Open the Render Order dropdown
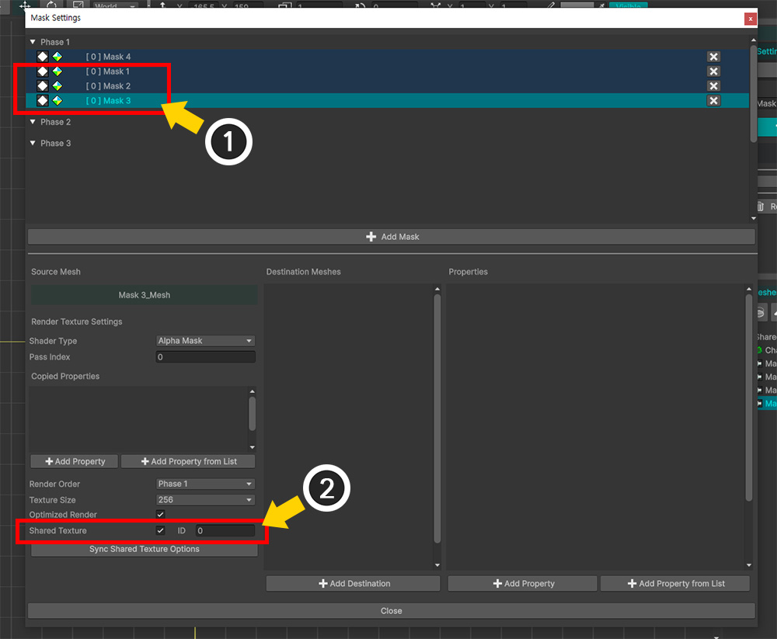Image resolution: width=777 pixels, height=639 pixels. pyautogui.click(x=206, y=484)
